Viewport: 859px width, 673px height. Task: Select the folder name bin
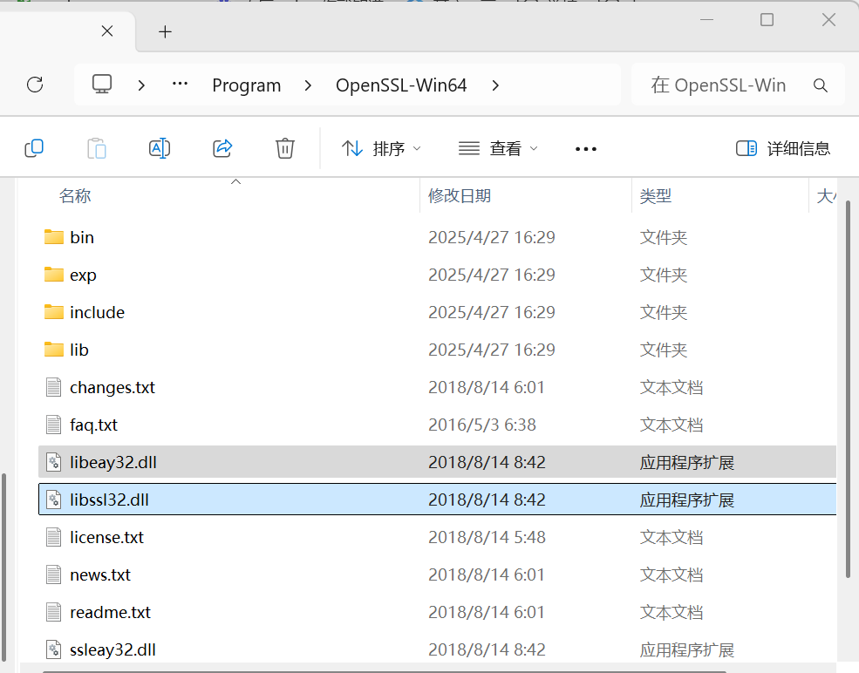pyautogui.click(x=82, y=237)
